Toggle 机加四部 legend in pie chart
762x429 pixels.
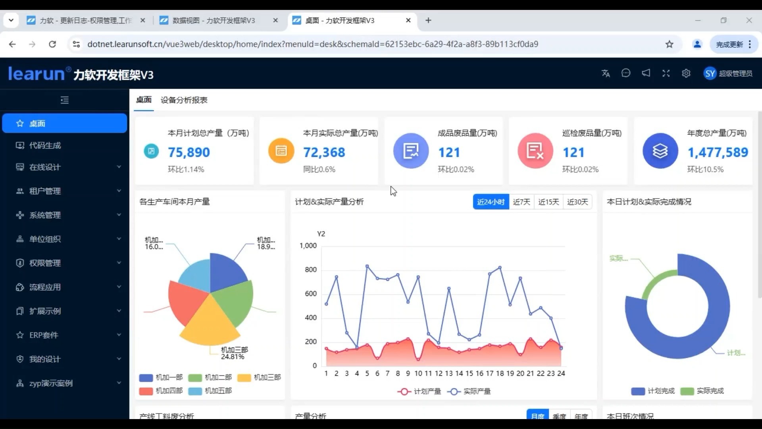[x=161, y=391]
